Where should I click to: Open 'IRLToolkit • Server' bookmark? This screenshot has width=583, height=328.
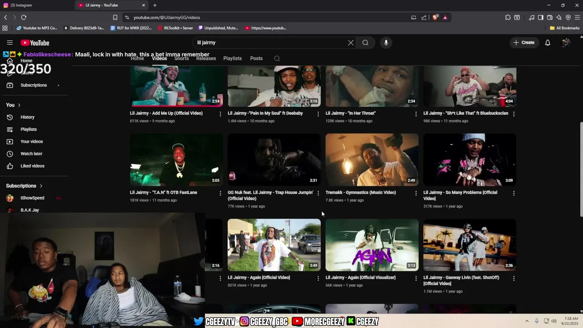[175, 28]
